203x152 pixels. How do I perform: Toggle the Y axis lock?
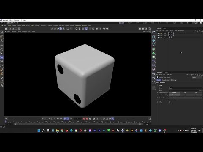tap(13, 29)
